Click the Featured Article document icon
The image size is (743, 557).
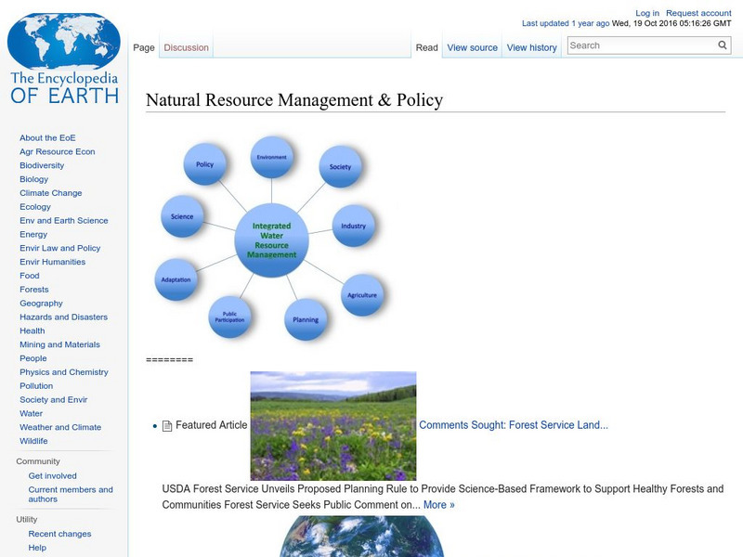click(167, 425)
